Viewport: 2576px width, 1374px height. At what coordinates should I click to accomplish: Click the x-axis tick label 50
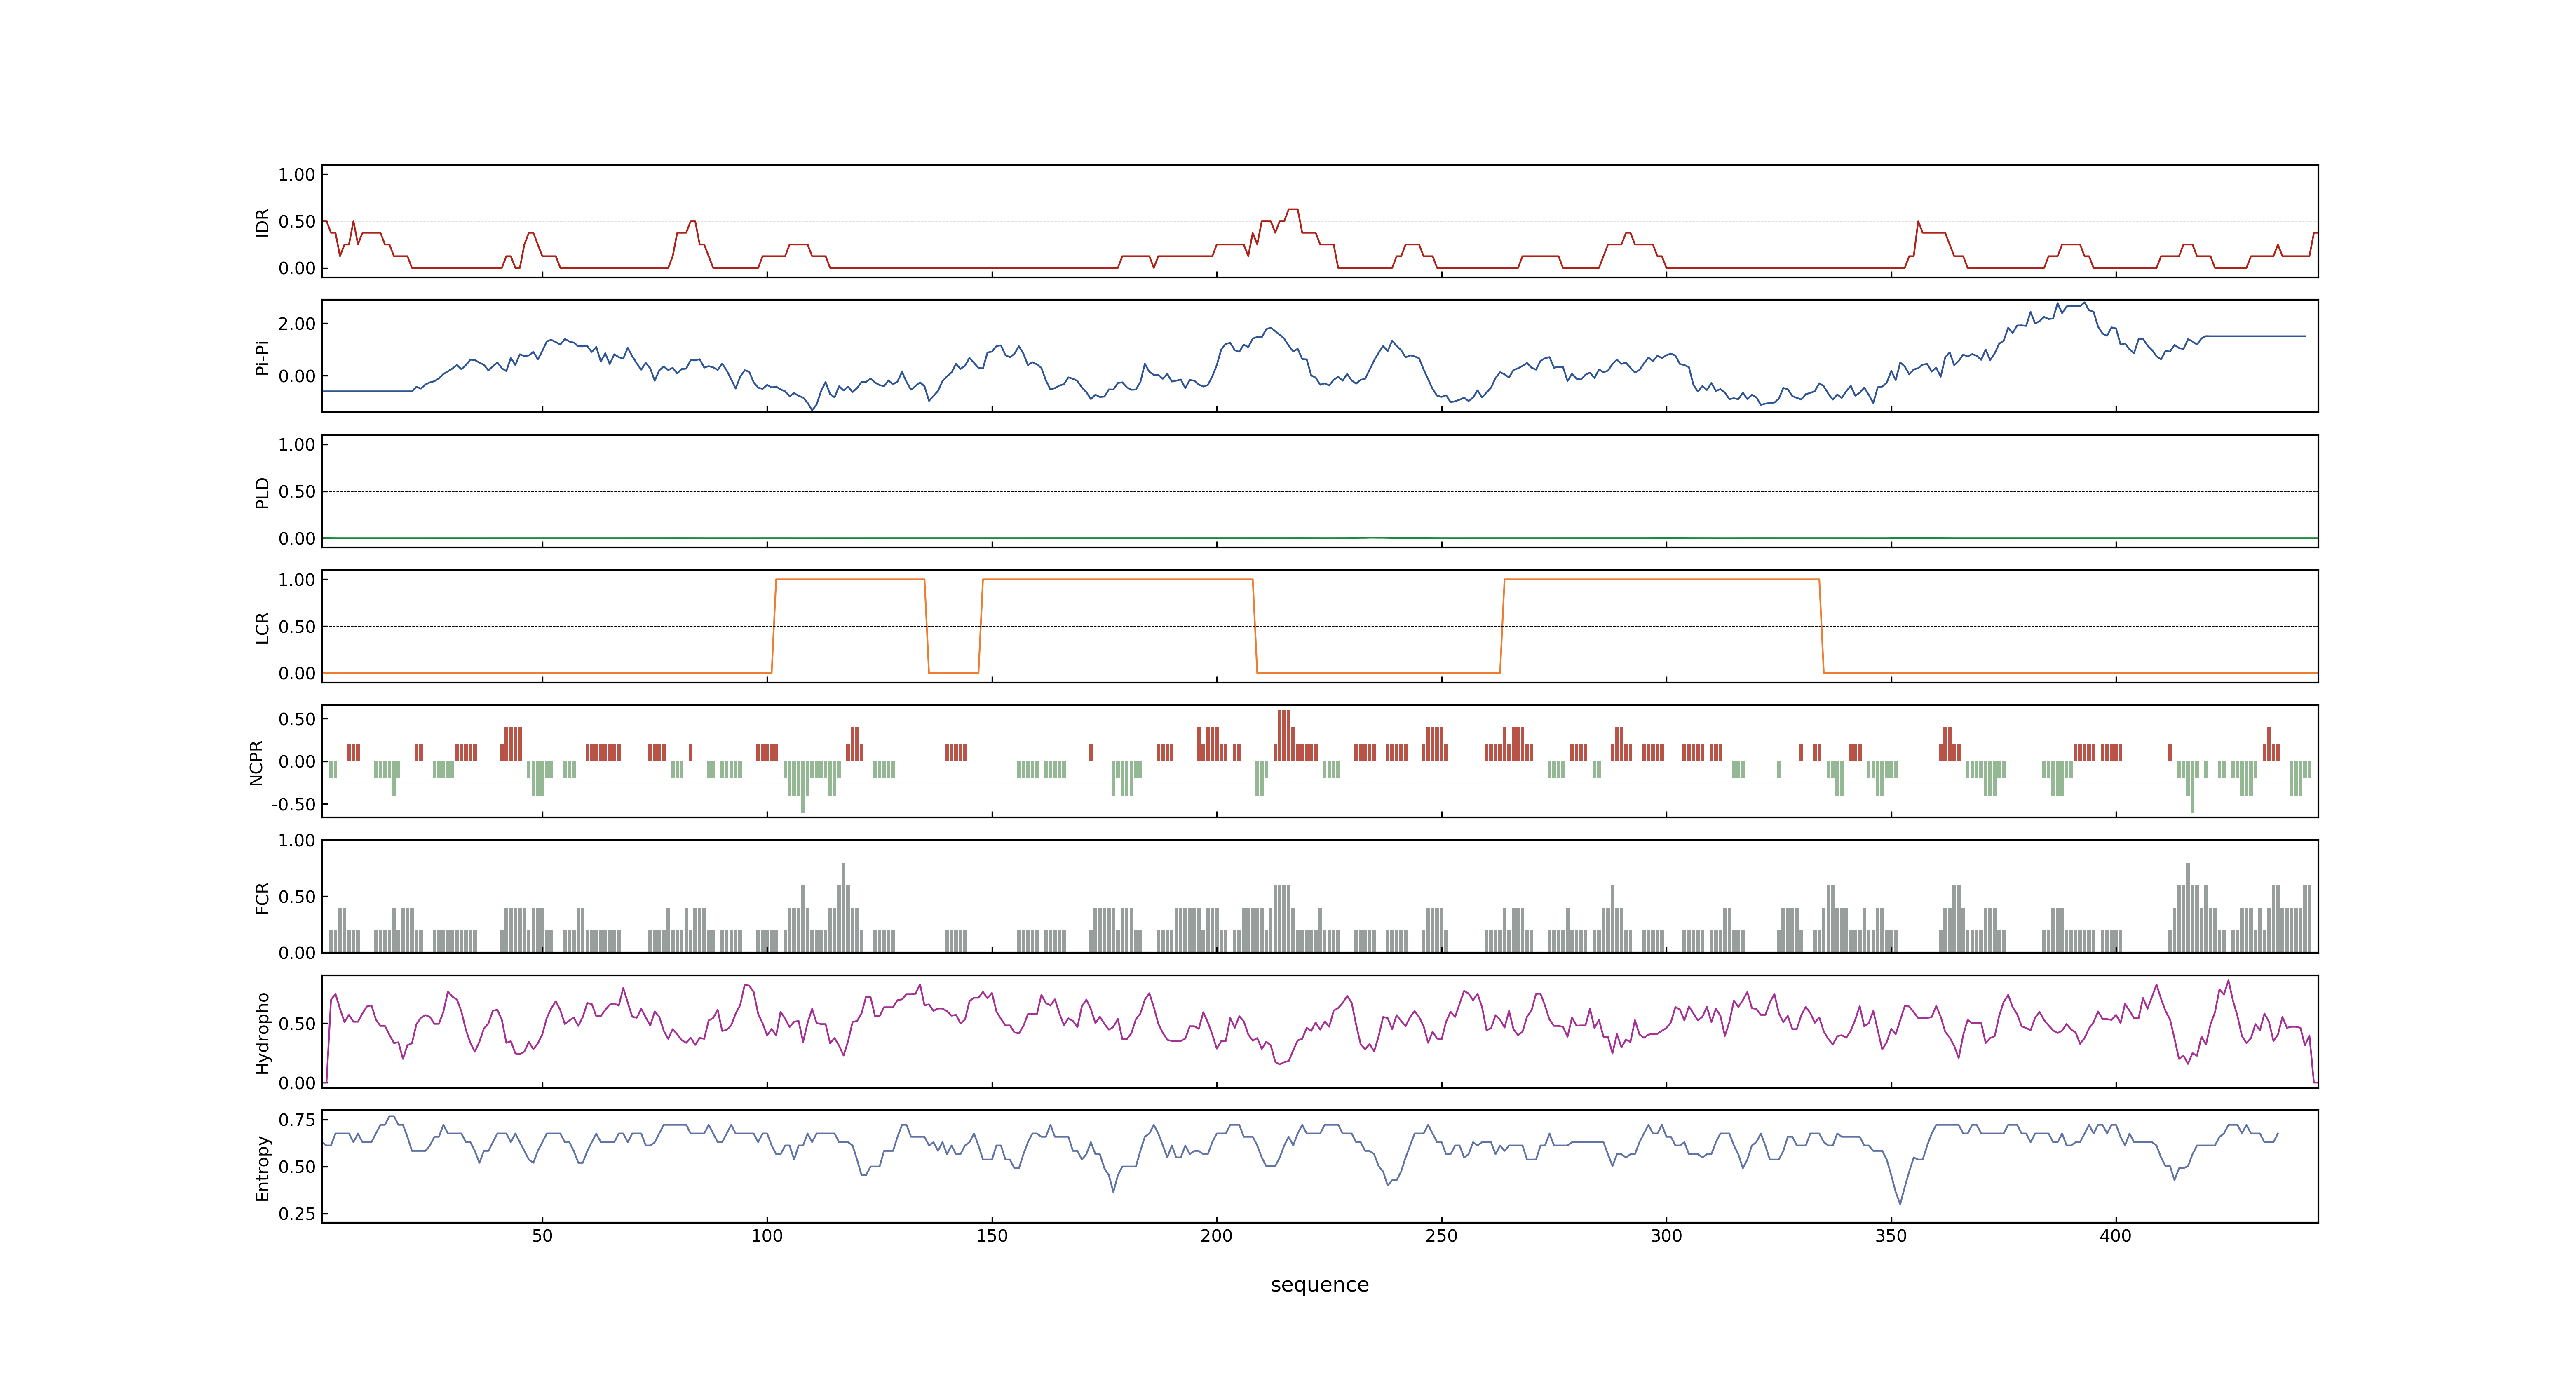pos(542,1236)
